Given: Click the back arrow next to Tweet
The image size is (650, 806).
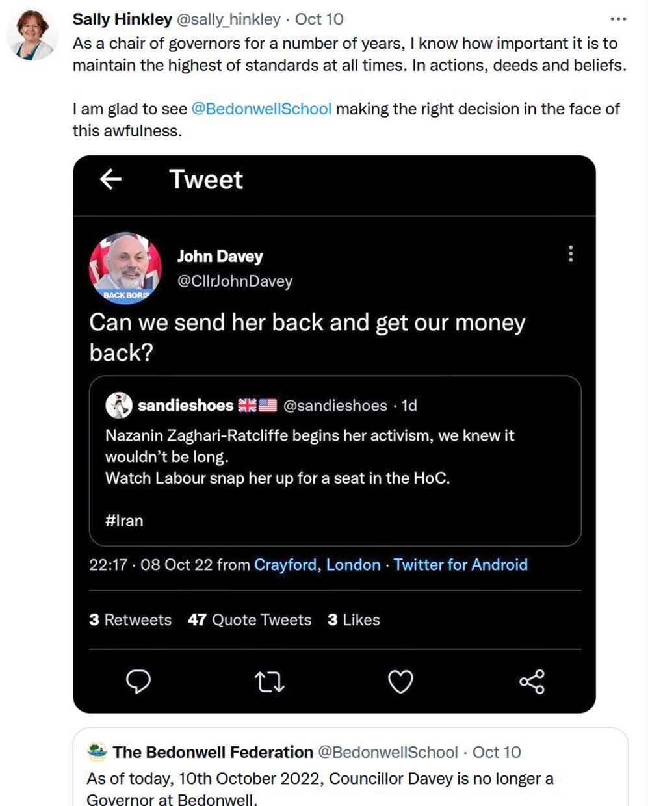Looking at the screenshot, I should [111, 179].
